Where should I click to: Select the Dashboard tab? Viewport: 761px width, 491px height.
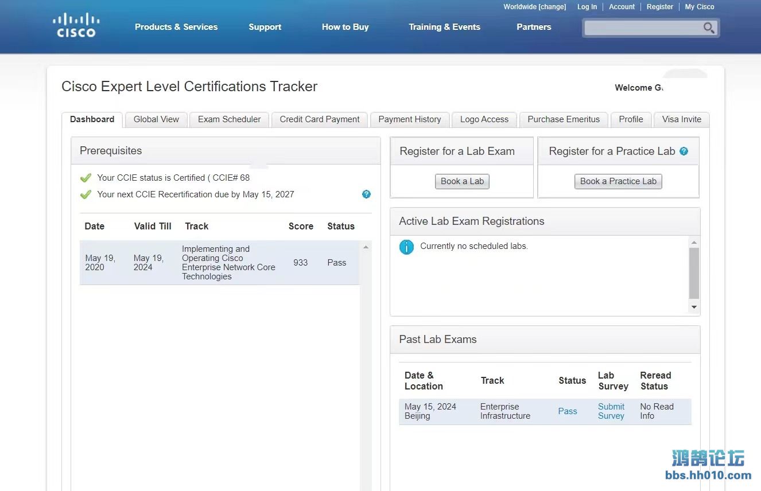(92, 119)
